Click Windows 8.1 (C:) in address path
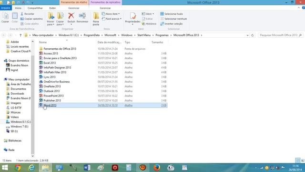 (69, 35)
